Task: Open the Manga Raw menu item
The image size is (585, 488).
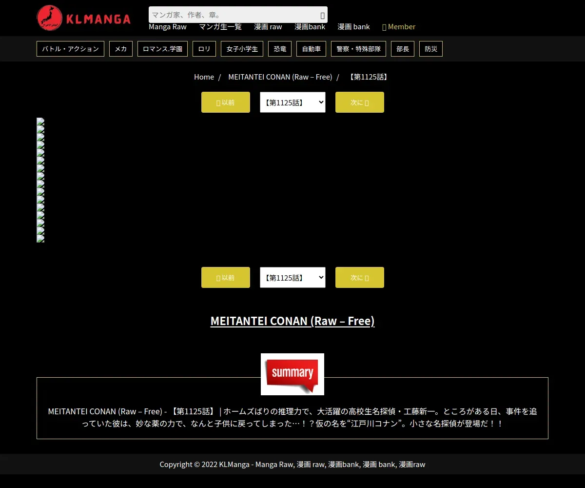Action: pos(168,27)
